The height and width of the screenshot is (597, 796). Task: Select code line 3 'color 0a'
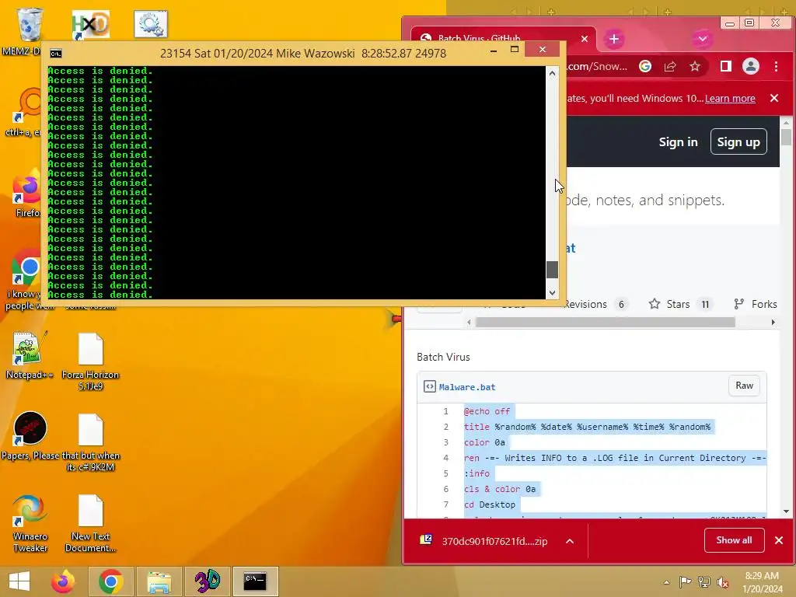(x=485, y=442)
